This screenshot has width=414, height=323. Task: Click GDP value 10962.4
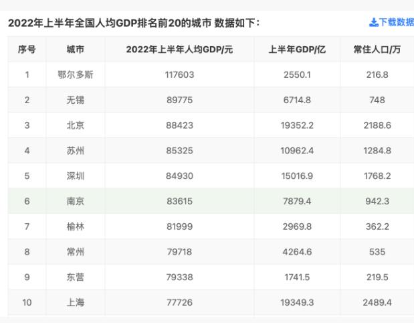tap(297, 151)
